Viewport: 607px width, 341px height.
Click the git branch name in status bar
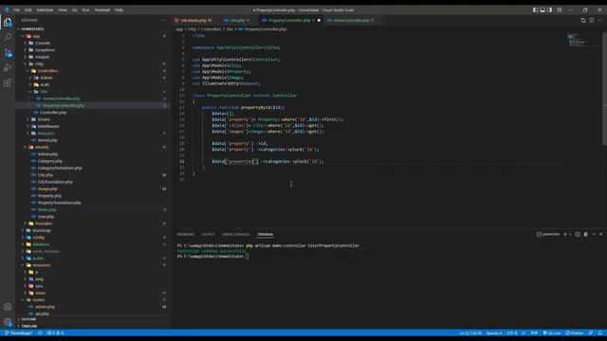(x=19, y=332)
